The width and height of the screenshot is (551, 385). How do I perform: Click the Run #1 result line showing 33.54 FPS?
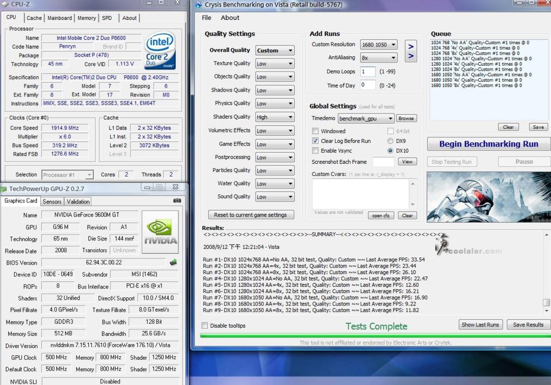(314, 260)
